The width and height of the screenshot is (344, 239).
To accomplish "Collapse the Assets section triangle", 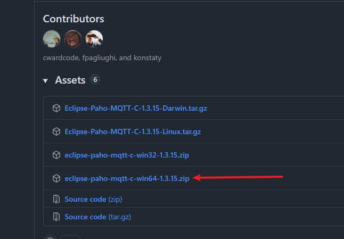I will click(x=45, y=81).
